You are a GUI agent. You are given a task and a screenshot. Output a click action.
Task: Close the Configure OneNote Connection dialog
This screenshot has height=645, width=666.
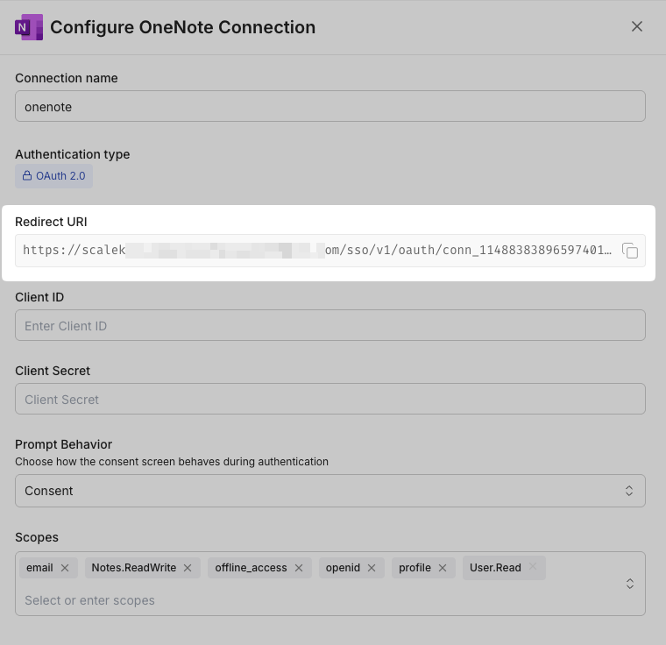tap(637, 26)
